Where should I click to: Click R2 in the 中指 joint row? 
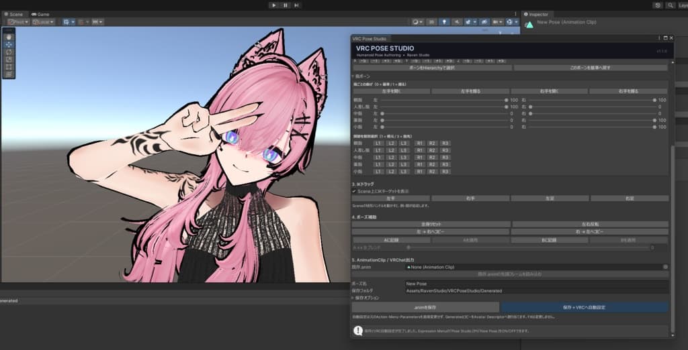pos(432,158)
